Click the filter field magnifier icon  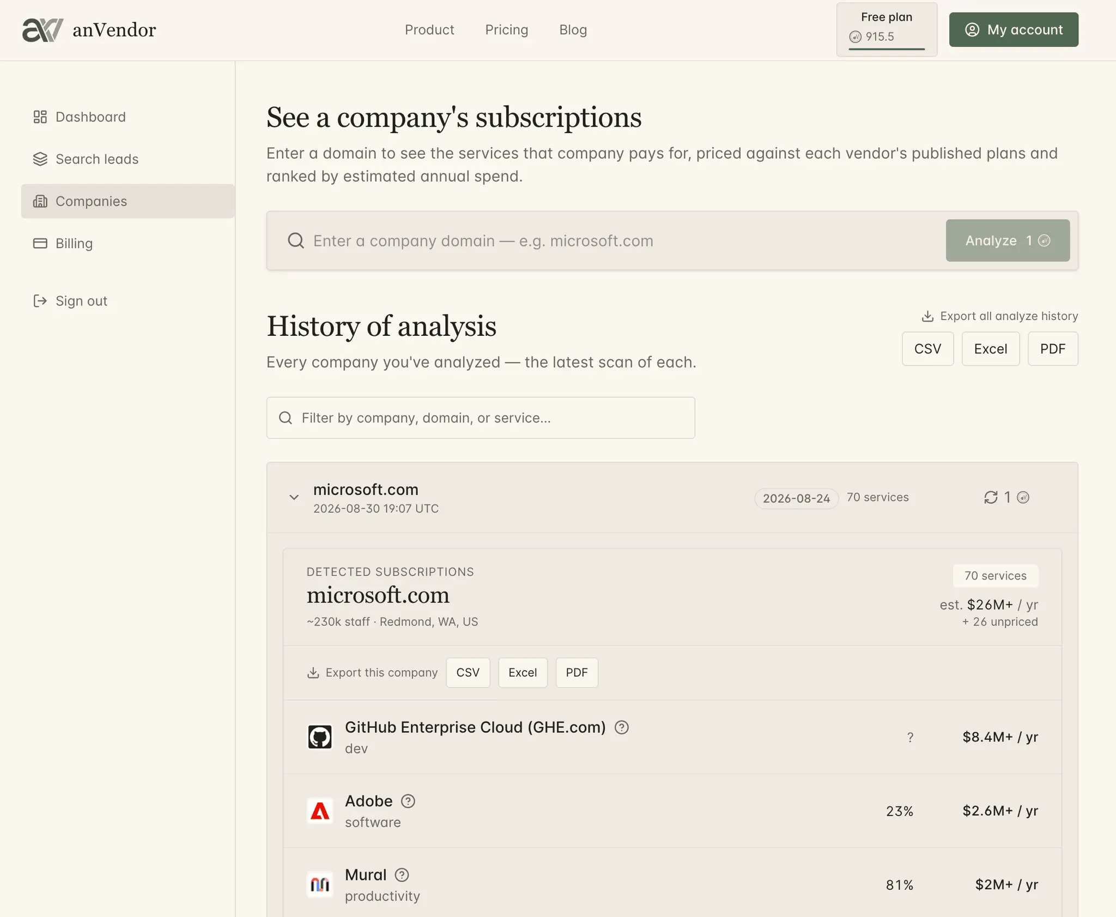(x=286, y=418)
